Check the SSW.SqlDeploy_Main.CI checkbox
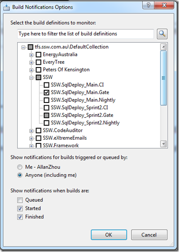179x252 pixels. 47,85
